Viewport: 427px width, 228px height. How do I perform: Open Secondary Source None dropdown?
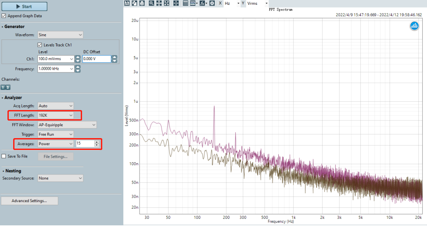tap(60, 178)
